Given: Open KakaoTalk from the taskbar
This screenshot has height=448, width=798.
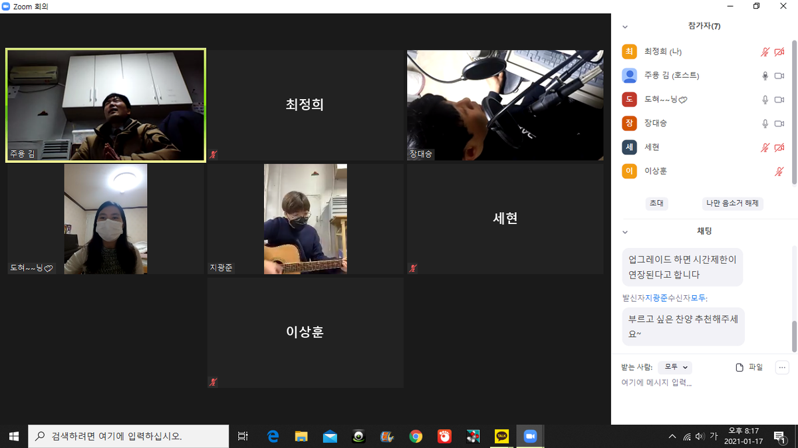Looking at the screenshot, I should pyautogui.click(x=502, y=436).
